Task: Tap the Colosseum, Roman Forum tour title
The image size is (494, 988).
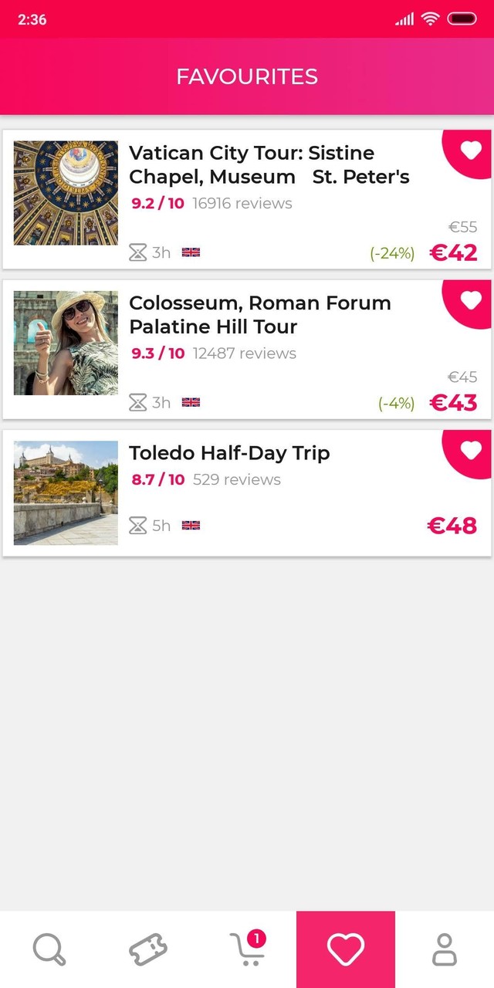Action: tap(259, 314)
